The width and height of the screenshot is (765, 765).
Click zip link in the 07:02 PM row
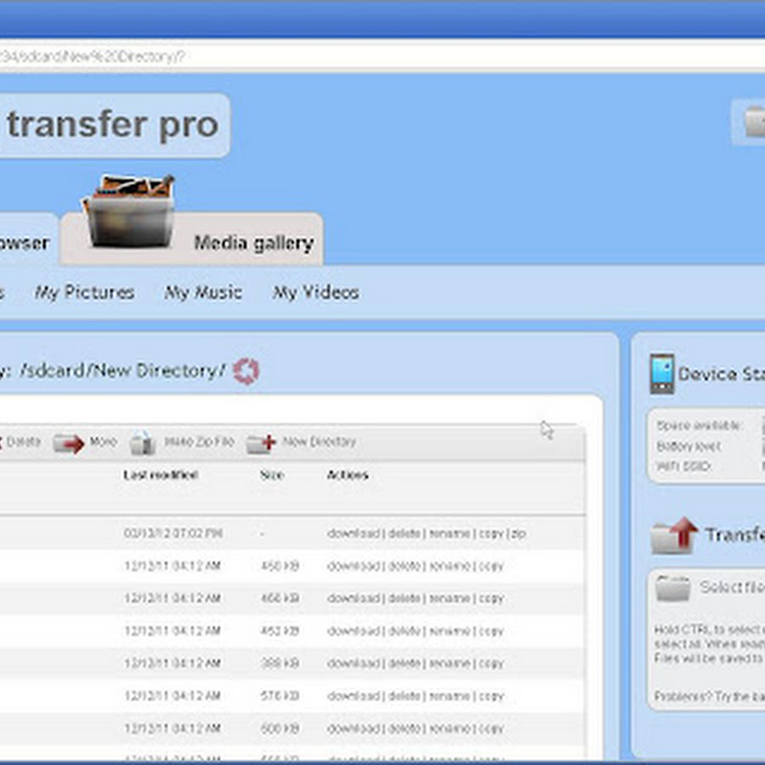(518, 534)
